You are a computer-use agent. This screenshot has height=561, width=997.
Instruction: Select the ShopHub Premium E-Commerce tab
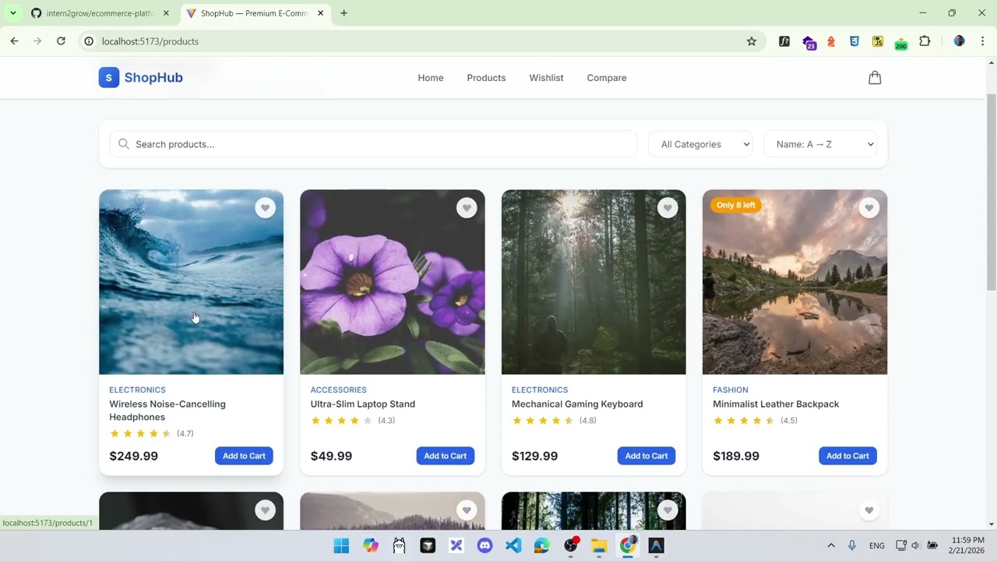254,13
